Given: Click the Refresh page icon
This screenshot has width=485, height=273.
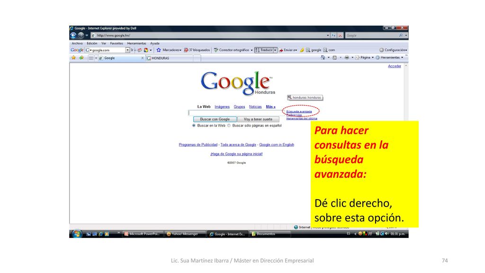Looking at the screenshot, I should pyautogui.click(x=334, y=35).
